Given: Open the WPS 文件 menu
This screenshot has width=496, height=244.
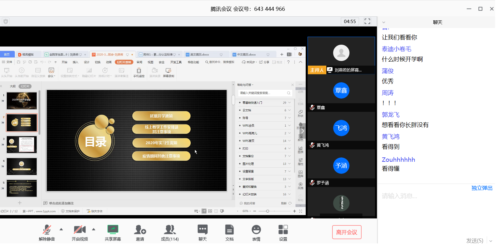Looking at the screenshot, I should [x=7, y=62].
